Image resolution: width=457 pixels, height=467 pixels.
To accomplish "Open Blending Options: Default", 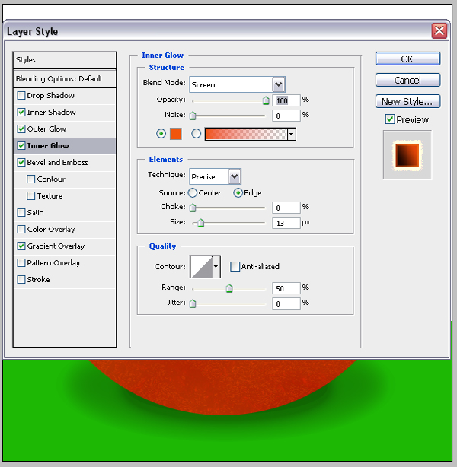I will 65,79.
